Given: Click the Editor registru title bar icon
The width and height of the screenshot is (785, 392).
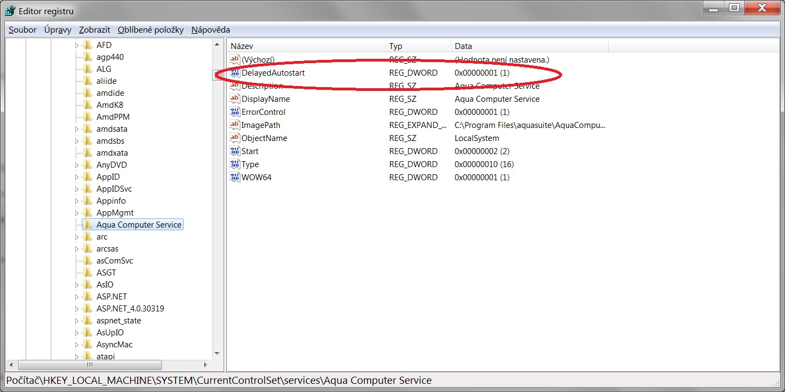Looking at the screenshot, I should click(x=10, y=10).
